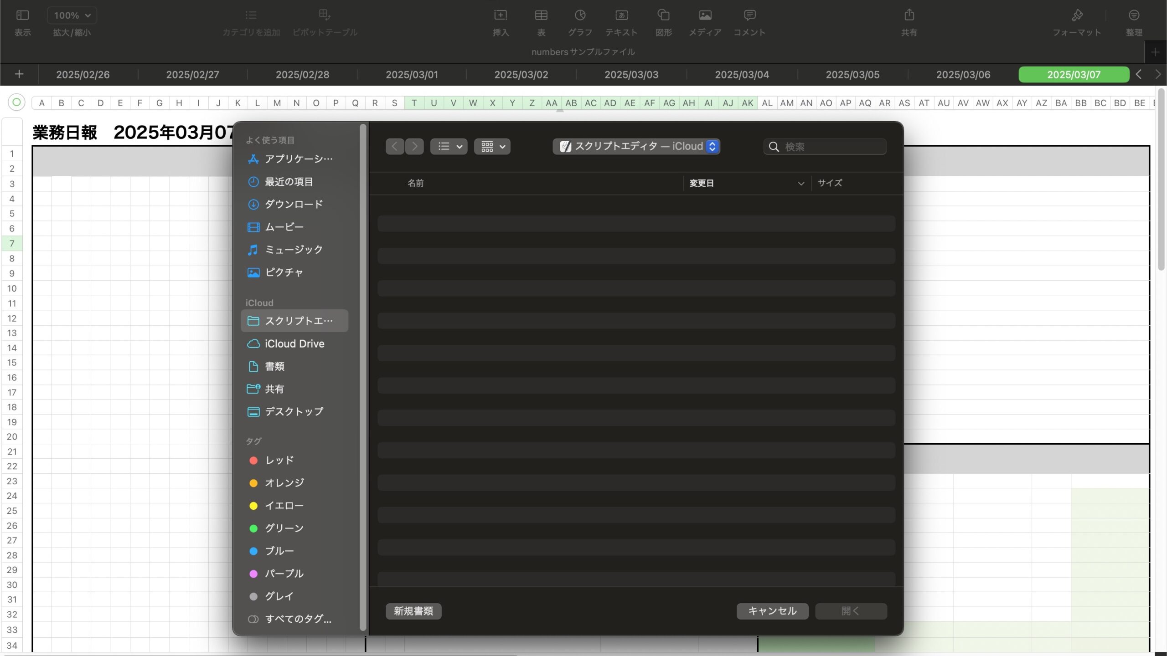Click the spreadsheet vertical scrollbar

click(x=1161, y=180)
